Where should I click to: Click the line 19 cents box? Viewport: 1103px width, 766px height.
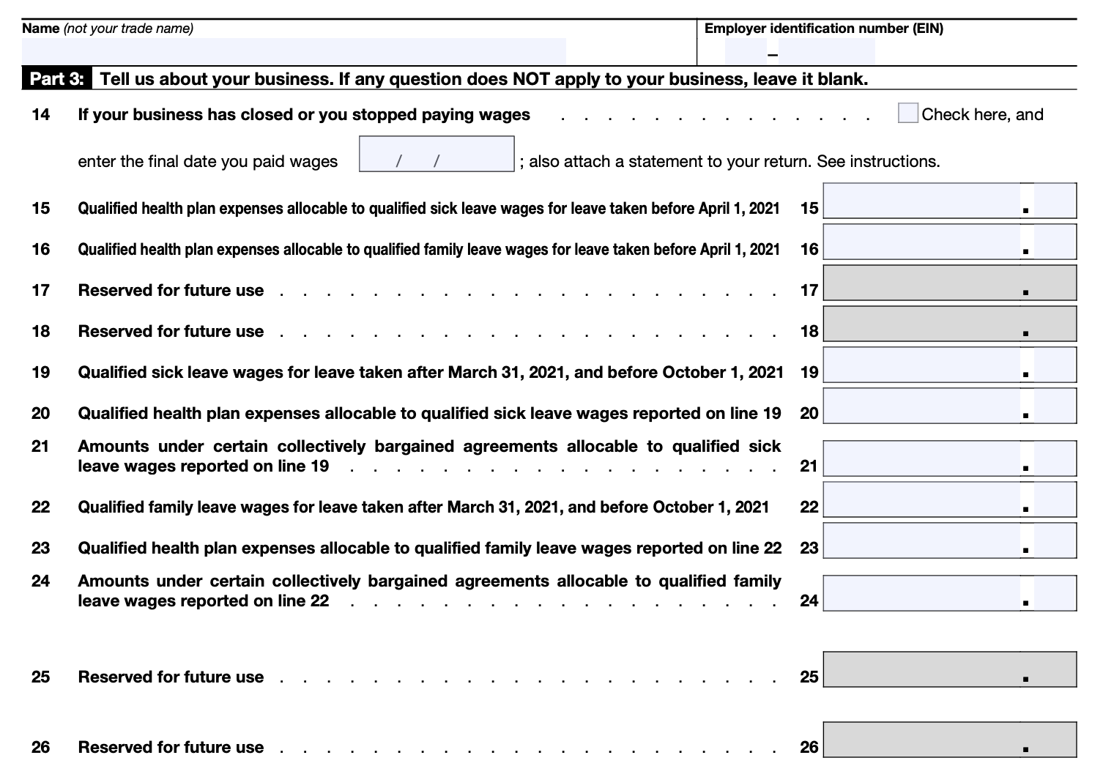coord(1055,365)
